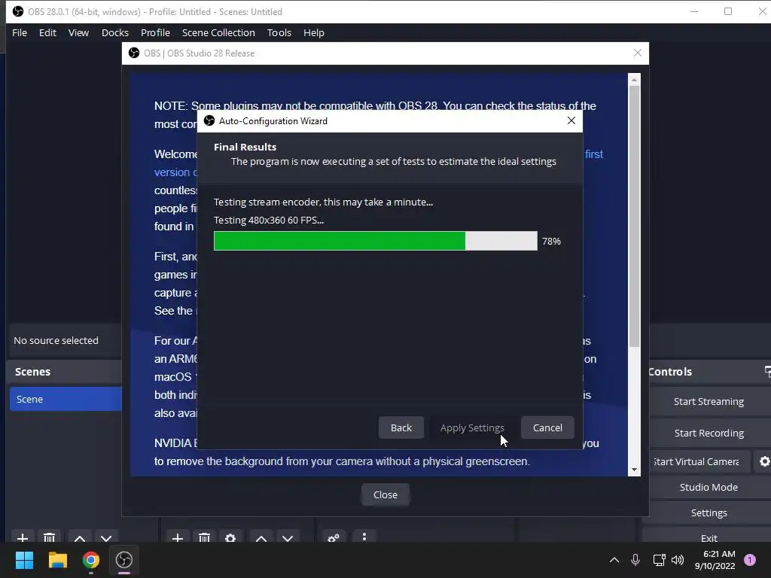The image size is (771, 578).
Task: Close the OBS Studio 28 Release window
Action: click(637, 53)
